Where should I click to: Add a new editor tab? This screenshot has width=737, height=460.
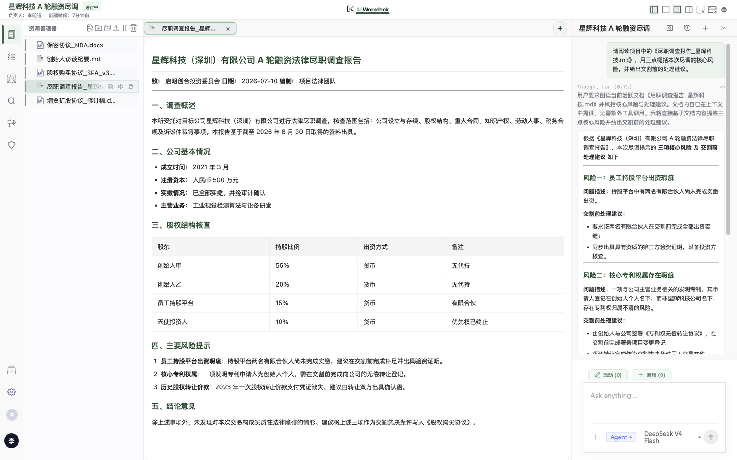pos(560,28)
